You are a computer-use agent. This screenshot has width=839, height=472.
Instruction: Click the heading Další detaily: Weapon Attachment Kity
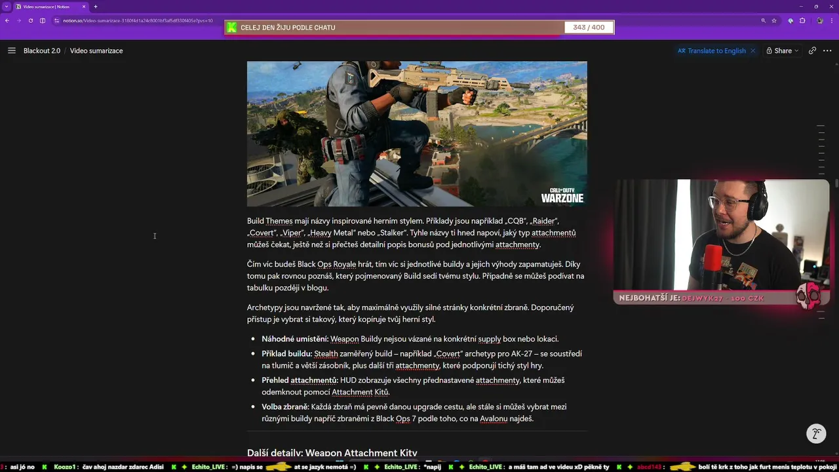pos(332,453)
